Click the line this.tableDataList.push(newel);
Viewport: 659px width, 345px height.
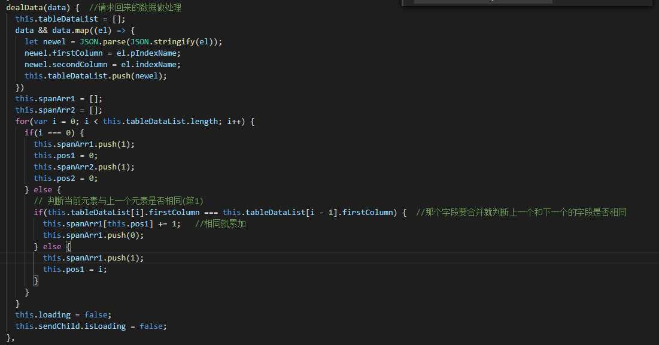(x=95, y=75)
